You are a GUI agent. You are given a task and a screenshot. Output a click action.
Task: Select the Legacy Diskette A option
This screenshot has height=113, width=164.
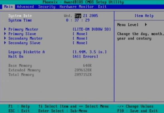click(x=26, y=52)
